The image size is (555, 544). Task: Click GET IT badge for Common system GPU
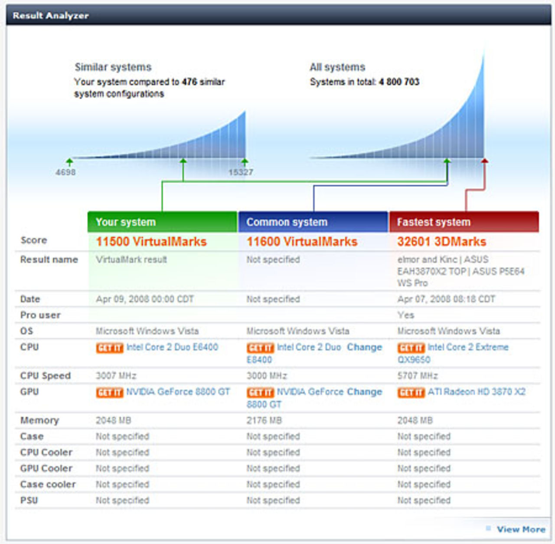(260, 393)
